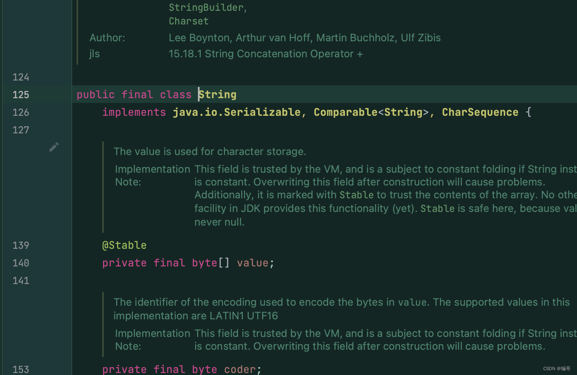Click the pencil edit icon in the gutter

54,147
